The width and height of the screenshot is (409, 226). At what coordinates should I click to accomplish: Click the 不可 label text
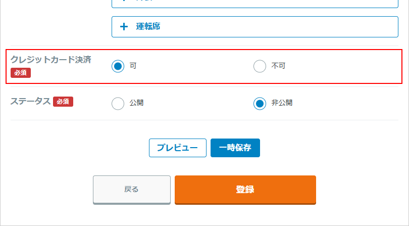[x=278, y=66]
